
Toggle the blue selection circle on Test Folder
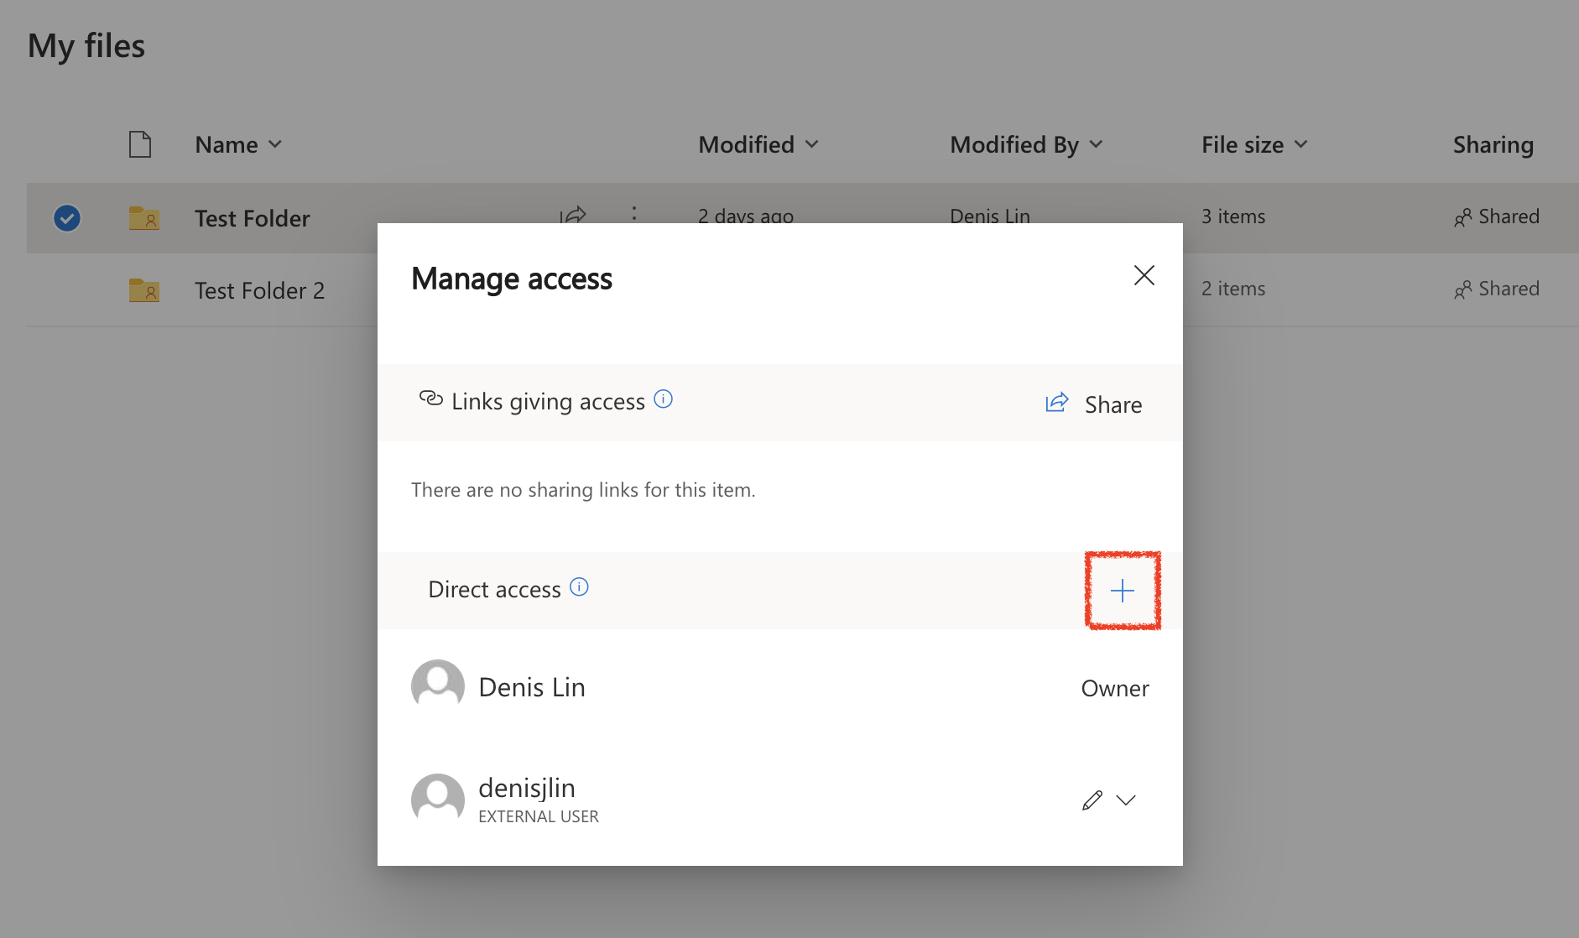pyautogui.click(x=66, y=217)
